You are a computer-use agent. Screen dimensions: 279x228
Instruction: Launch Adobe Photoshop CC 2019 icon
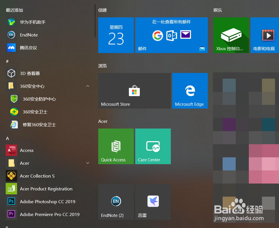[x=11, y=201]
